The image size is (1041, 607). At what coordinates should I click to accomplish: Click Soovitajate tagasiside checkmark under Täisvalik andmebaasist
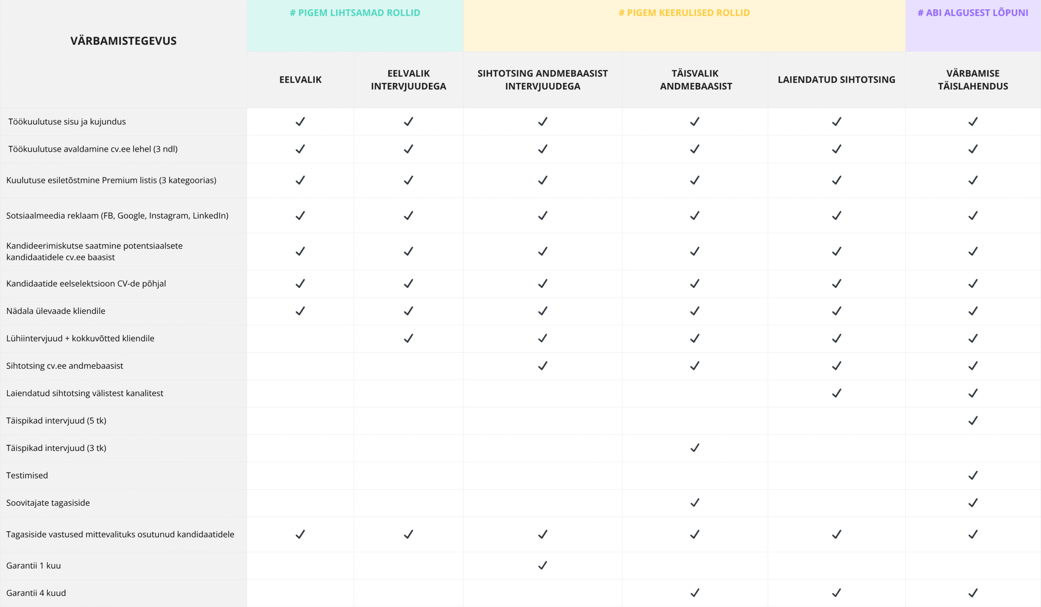695,503
